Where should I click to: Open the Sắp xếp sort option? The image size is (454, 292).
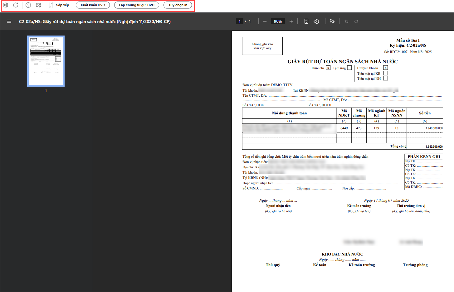point(59,5)
